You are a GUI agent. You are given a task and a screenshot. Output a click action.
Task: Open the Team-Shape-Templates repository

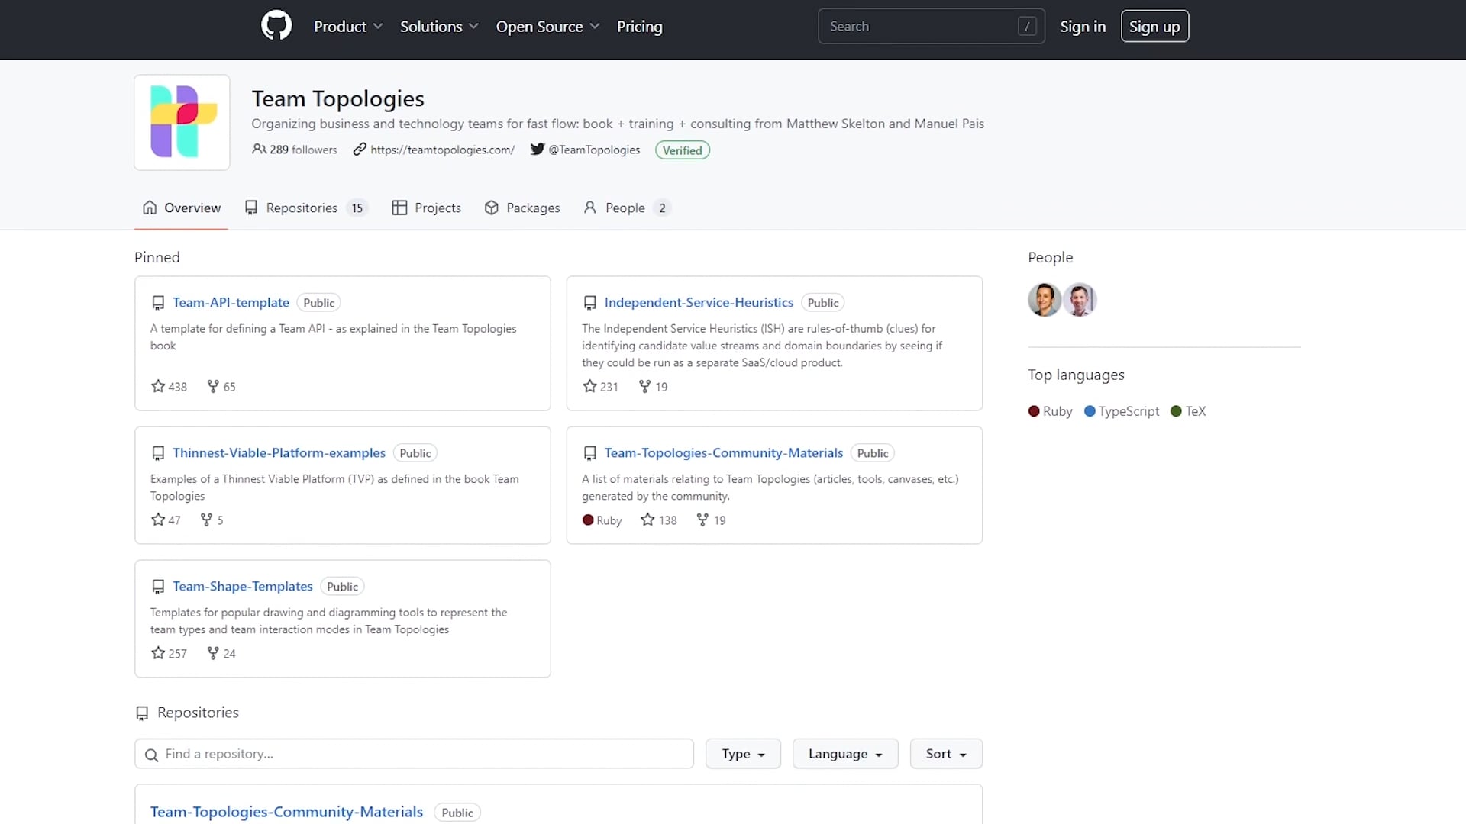243,587
